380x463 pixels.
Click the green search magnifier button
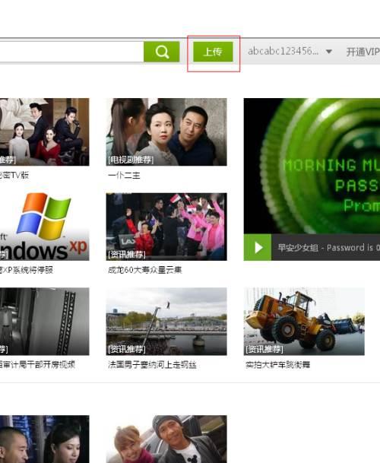click(x=162, y=52)
